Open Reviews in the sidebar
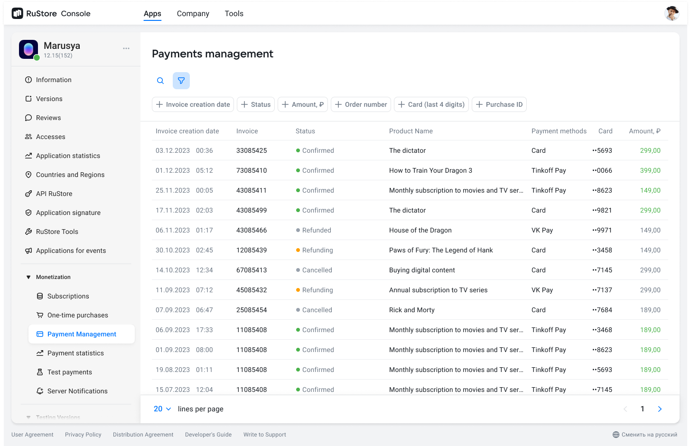The image size is (691, 446). tap(48, 118)
